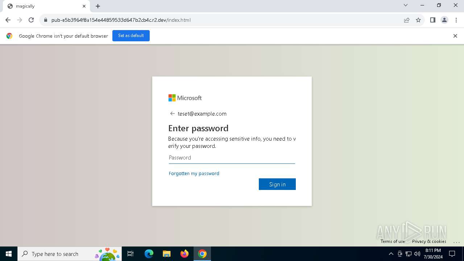Dismiss the default browser infobar
This screenshot has height=261, width=464.
455,36
